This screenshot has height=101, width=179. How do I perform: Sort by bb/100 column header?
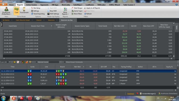(x=134, y=26)
